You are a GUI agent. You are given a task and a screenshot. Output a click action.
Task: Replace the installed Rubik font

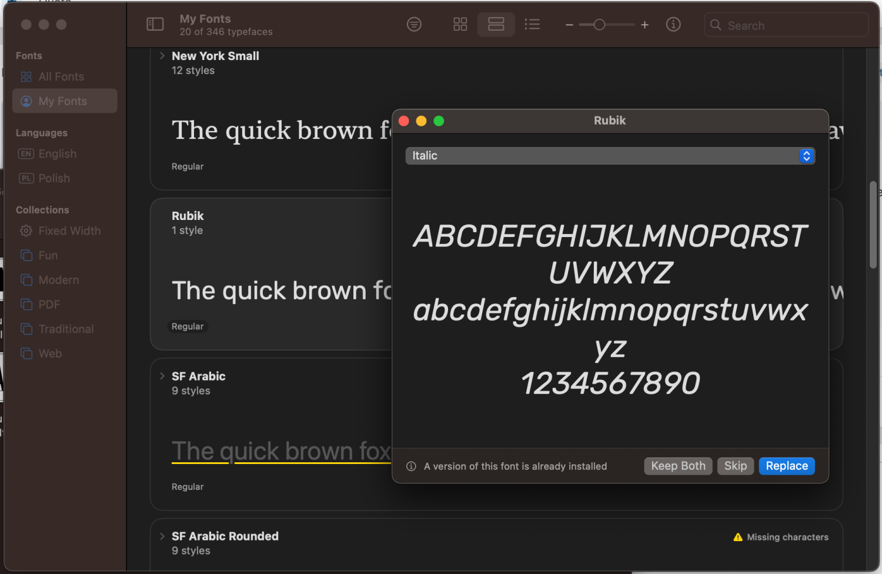pos(787,466)
